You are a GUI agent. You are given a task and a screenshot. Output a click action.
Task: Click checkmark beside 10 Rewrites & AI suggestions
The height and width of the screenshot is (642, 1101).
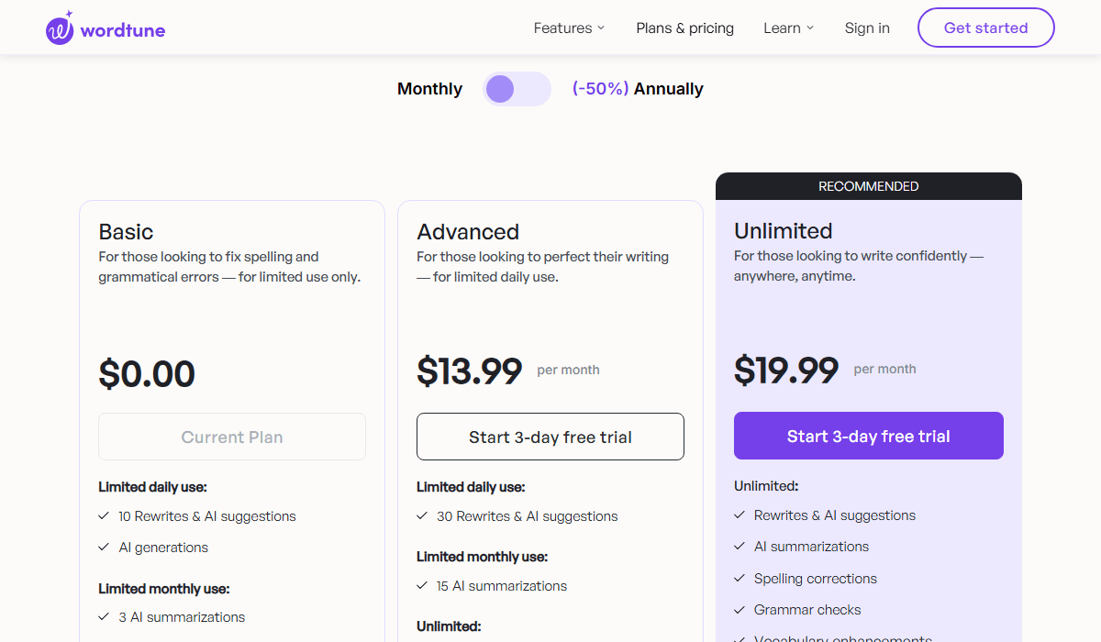tap(104, 516)
